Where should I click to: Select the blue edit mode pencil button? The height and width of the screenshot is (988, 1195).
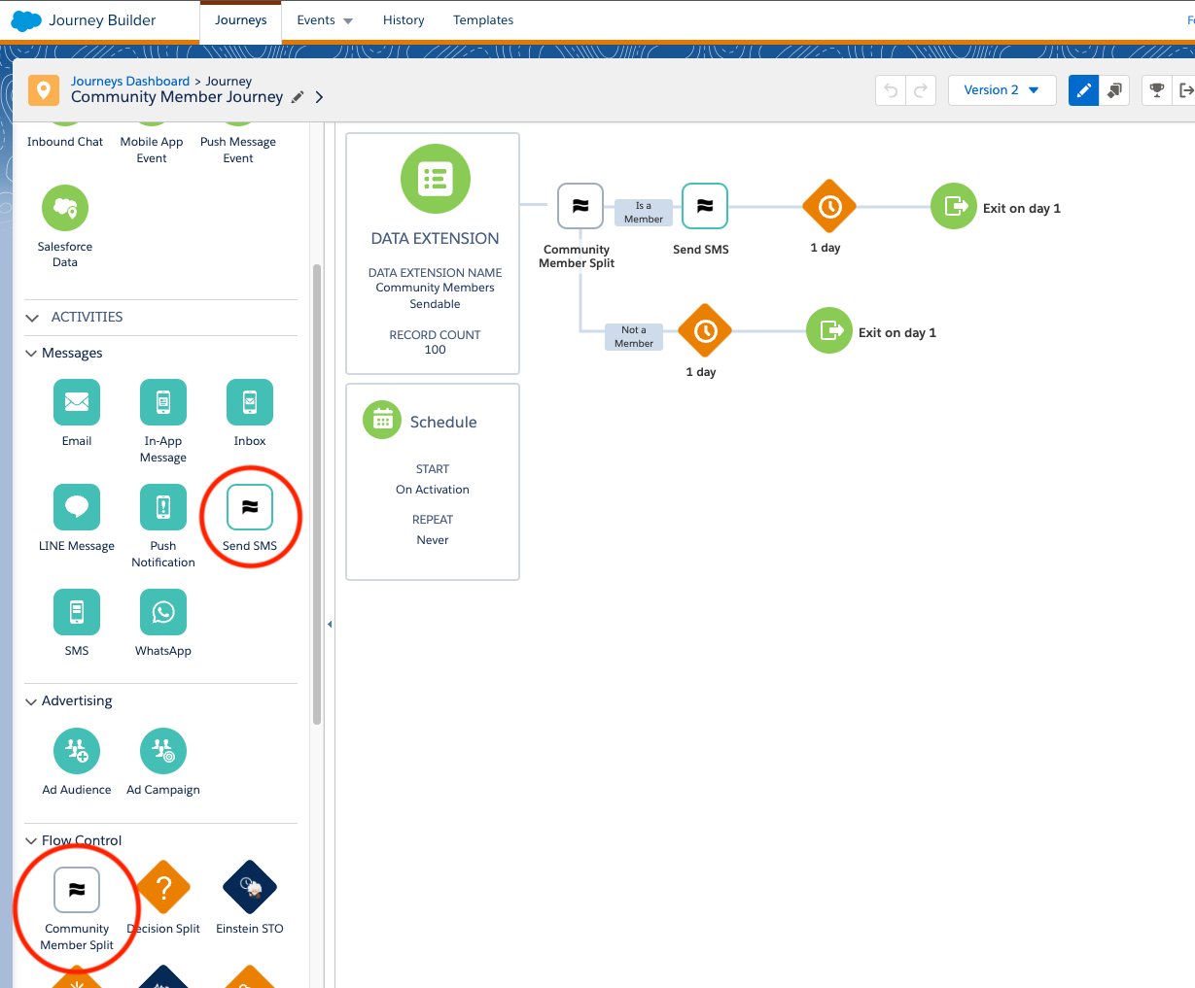click(1084, 90)
